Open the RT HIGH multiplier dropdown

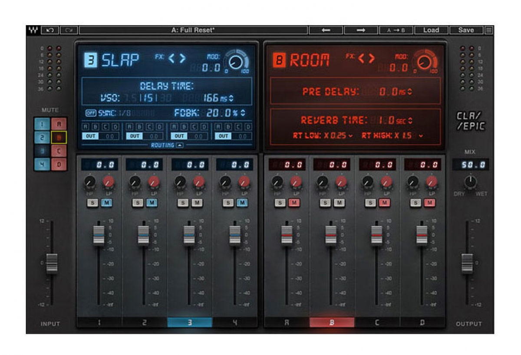(420, 136)
